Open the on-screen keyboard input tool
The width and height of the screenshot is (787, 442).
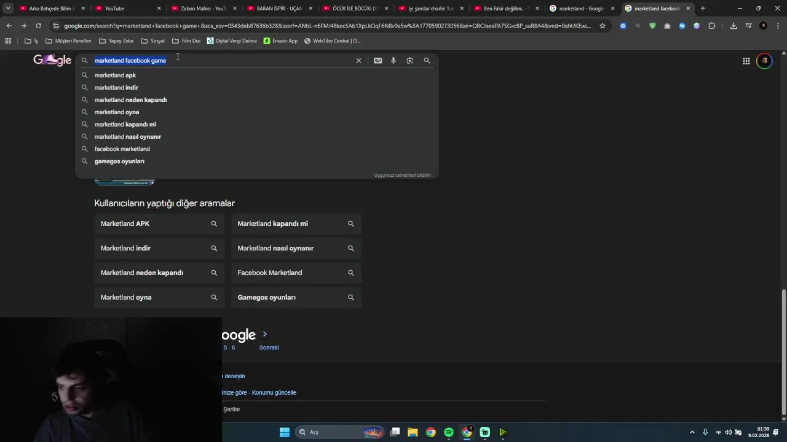point(378,61)
